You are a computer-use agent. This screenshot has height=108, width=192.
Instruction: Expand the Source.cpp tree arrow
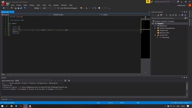point(157,37)
